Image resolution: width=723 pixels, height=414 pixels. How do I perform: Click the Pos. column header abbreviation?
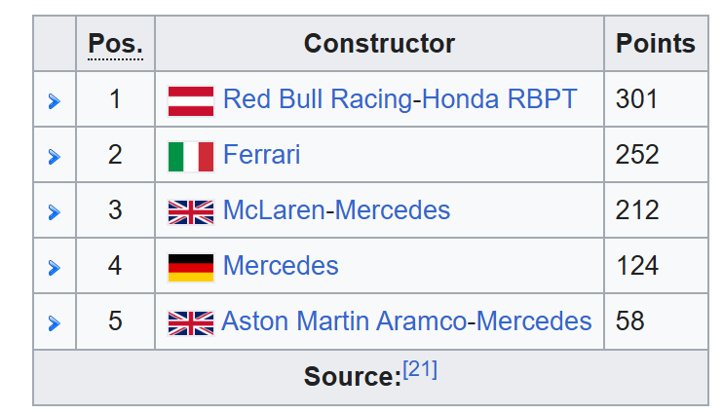pyautogui.click(x=115, y=44)
